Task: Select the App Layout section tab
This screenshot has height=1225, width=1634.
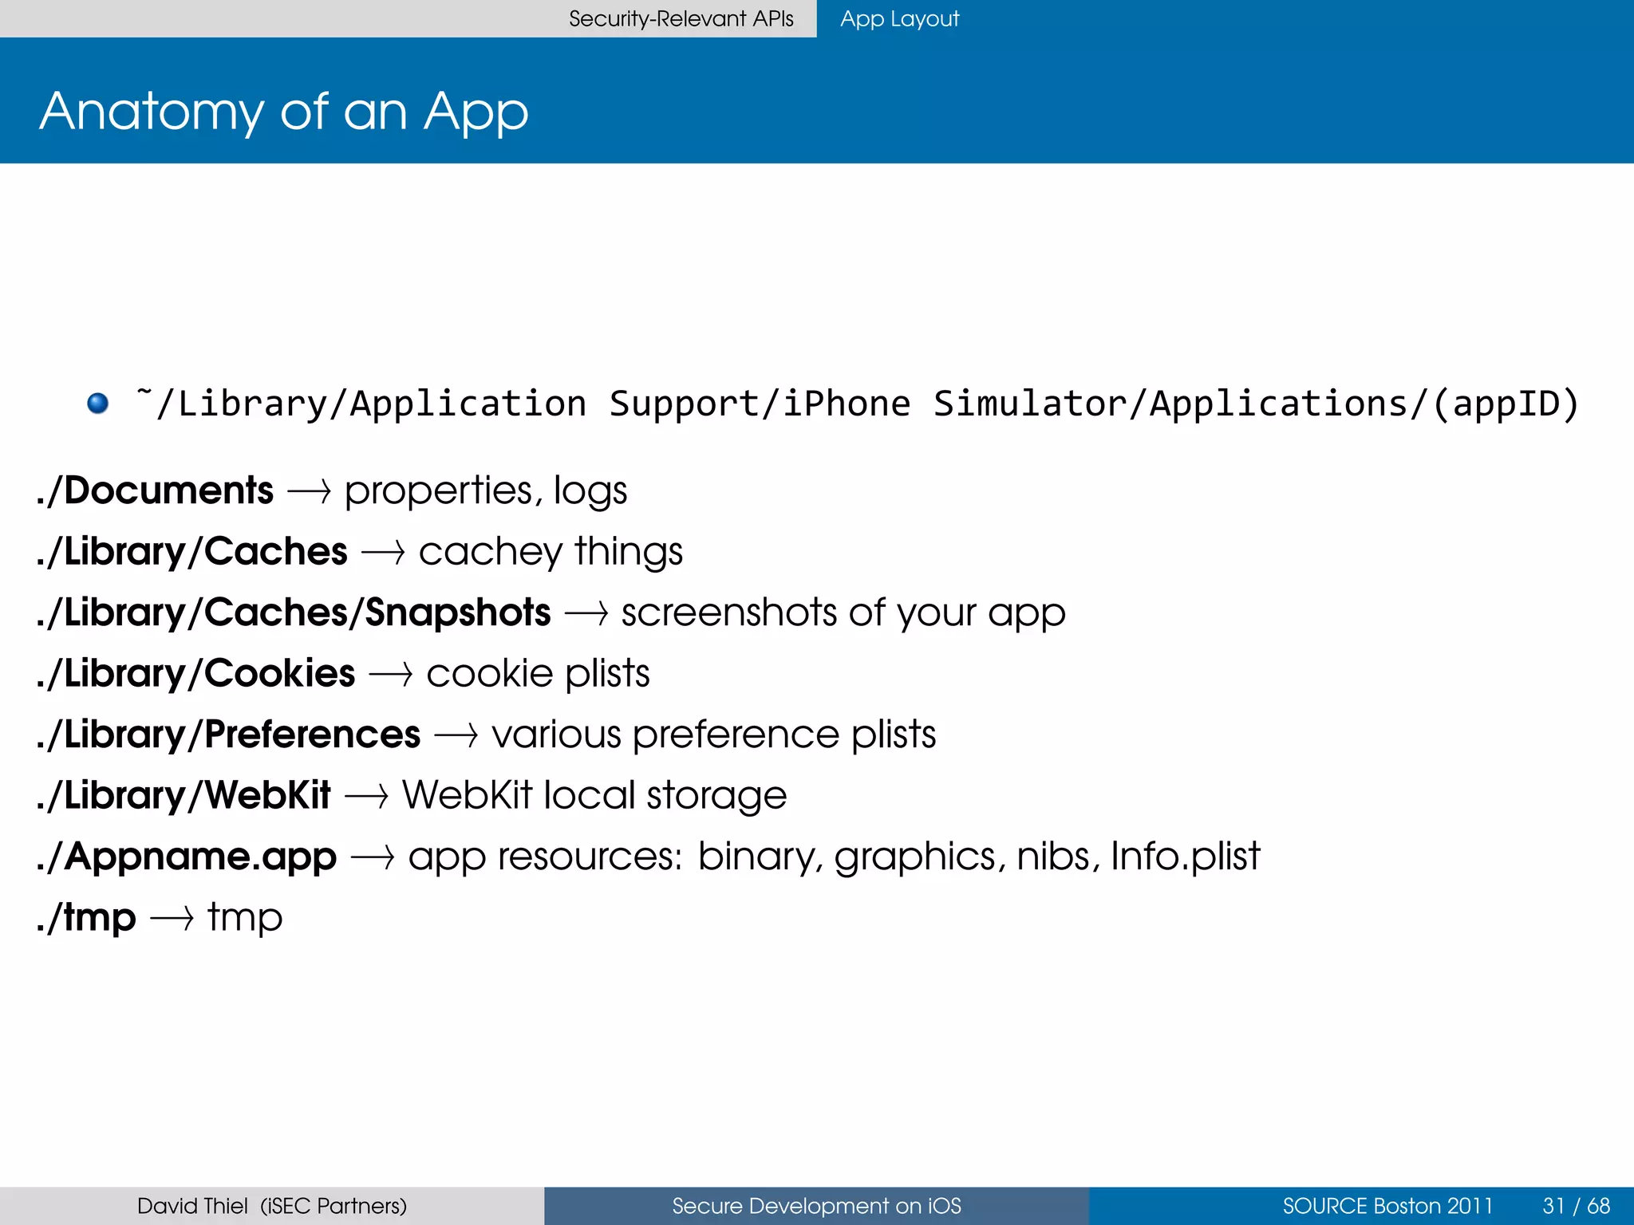Action: (x=899, y=18)
